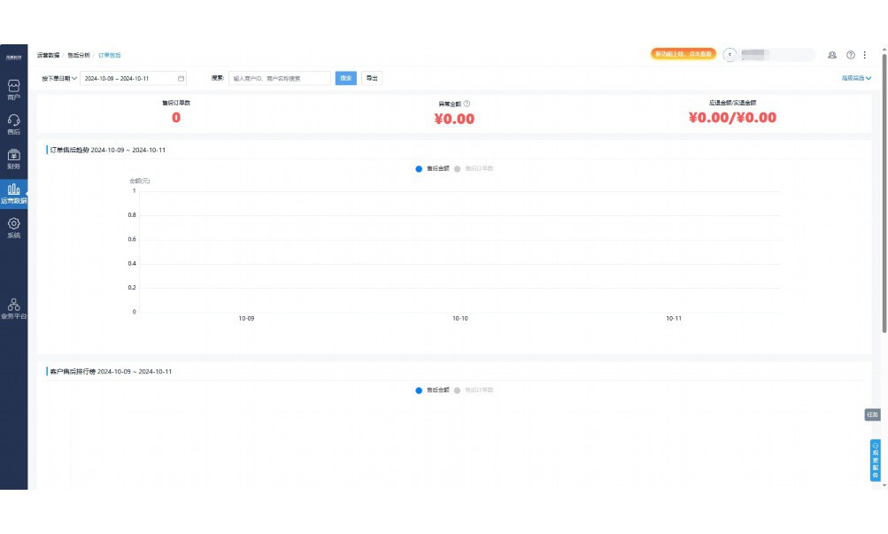
Task: Enable the 售后订单数 legend in the trend chart
Action: (475, 167)
